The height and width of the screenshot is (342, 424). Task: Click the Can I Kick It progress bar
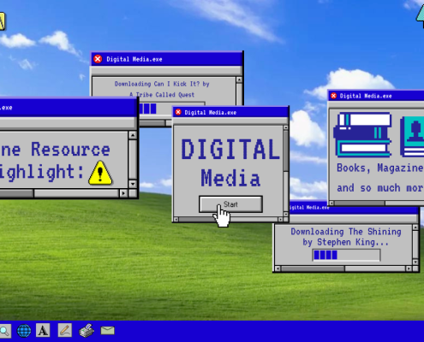coord(172,109)
